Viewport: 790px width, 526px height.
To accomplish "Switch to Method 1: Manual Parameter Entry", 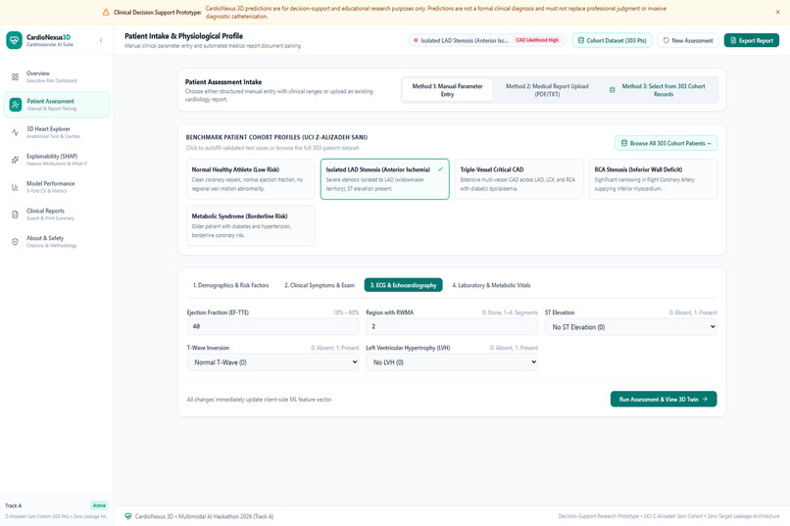I will coord(447,90).
